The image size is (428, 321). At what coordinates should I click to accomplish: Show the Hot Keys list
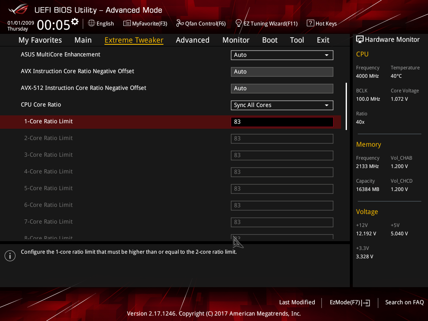pyautogui.click(x=326, y=23)
